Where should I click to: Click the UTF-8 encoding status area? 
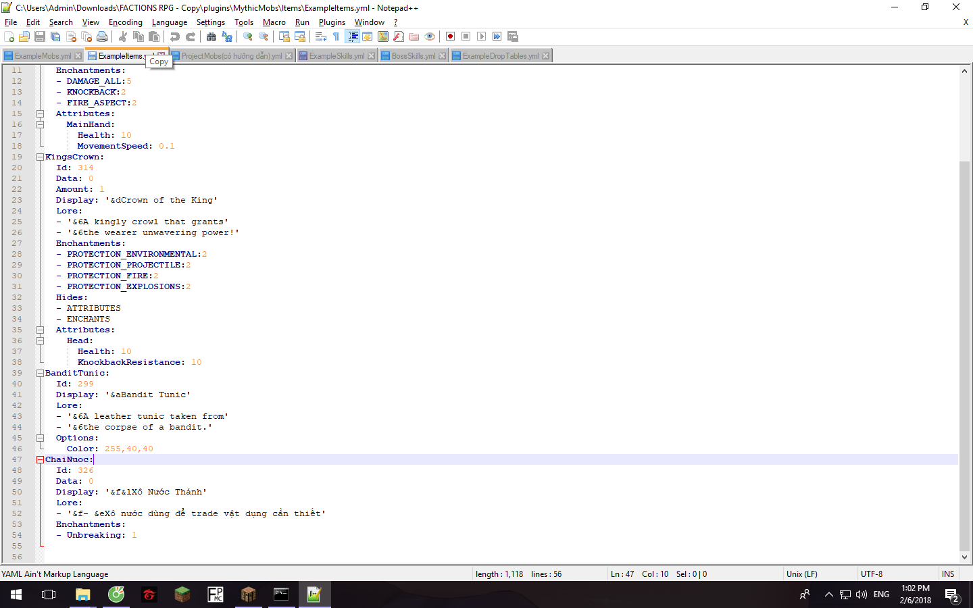coord(872,574)
